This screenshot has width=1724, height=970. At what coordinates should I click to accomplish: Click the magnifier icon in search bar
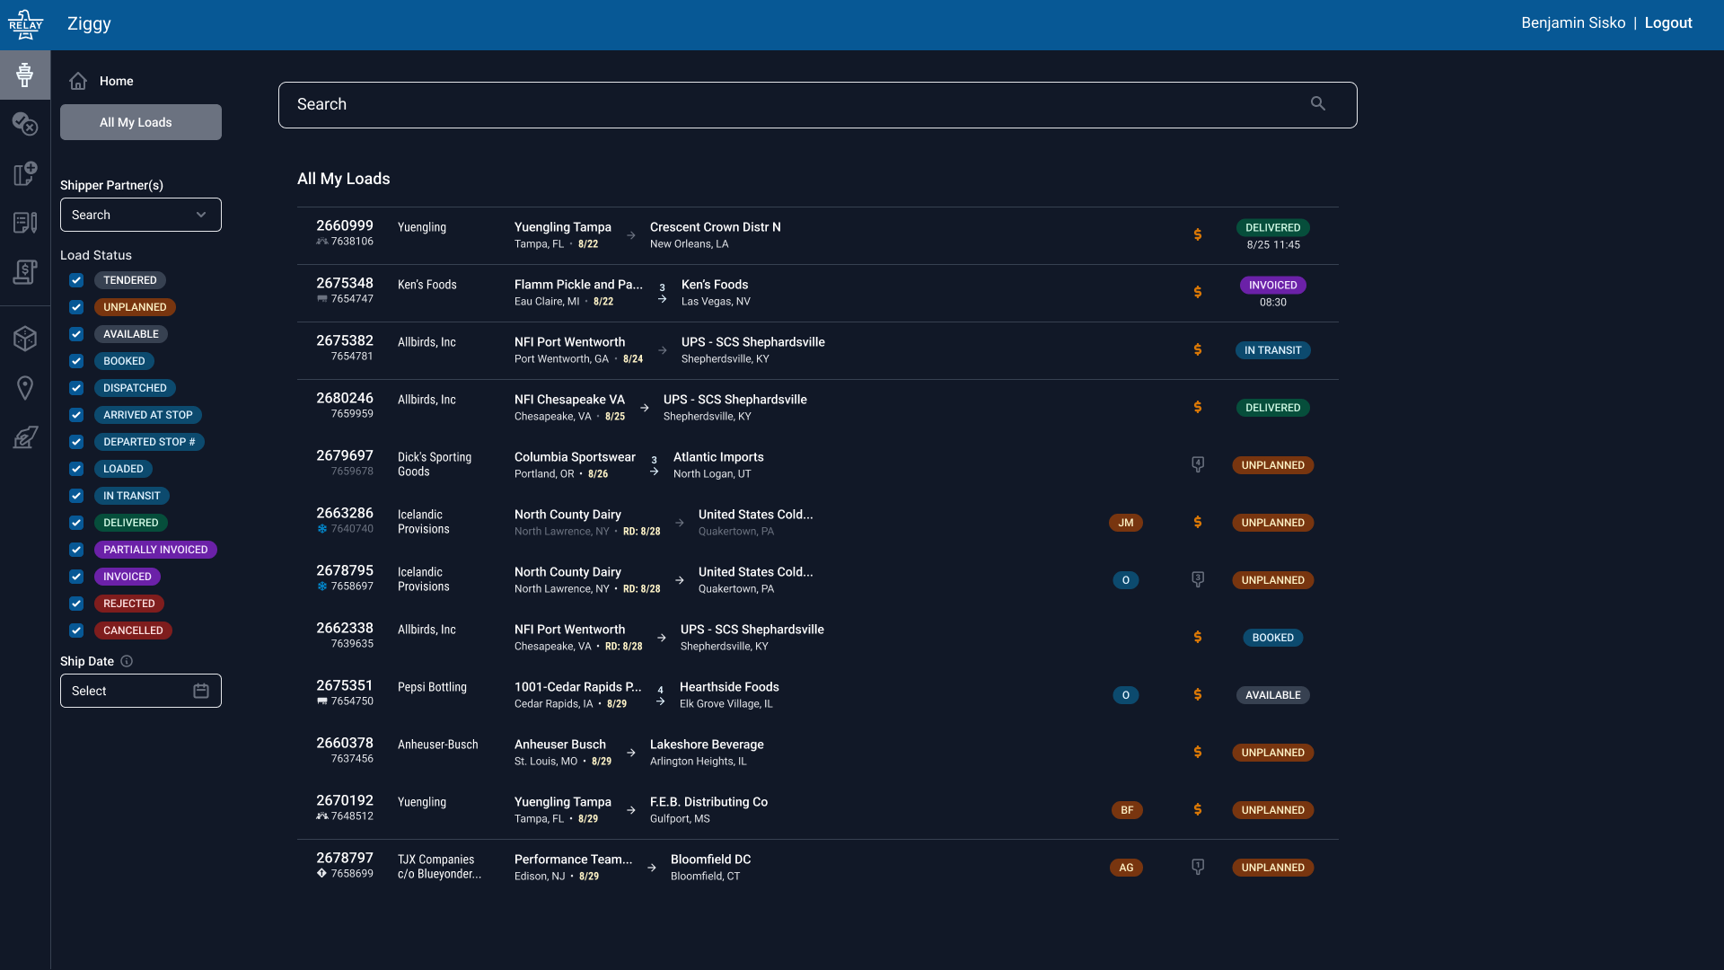point(1317,104)
